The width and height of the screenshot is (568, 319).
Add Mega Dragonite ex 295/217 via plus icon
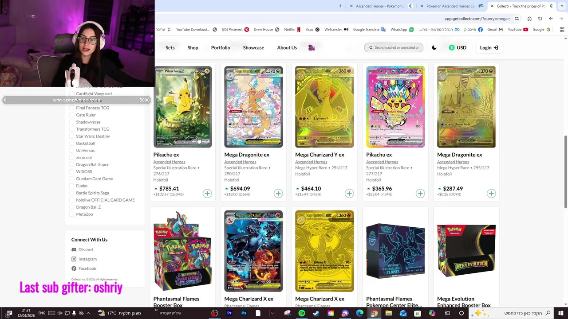[x=491, y=194]
